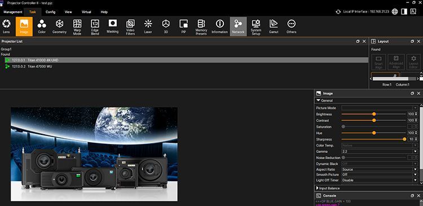Open the PIP tool
423x206 pixels.
point(184,27)
